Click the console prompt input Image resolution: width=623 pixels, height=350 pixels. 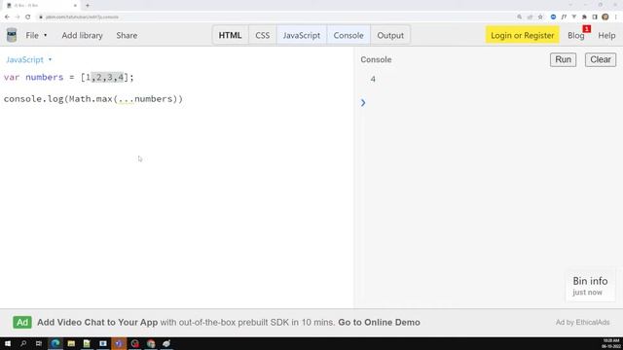[x=489, y=103]
